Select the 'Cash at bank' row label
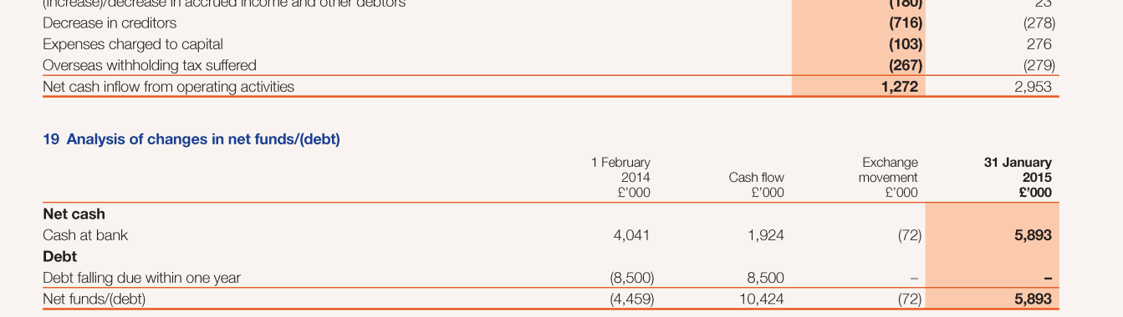 click(x=85, y=235)
